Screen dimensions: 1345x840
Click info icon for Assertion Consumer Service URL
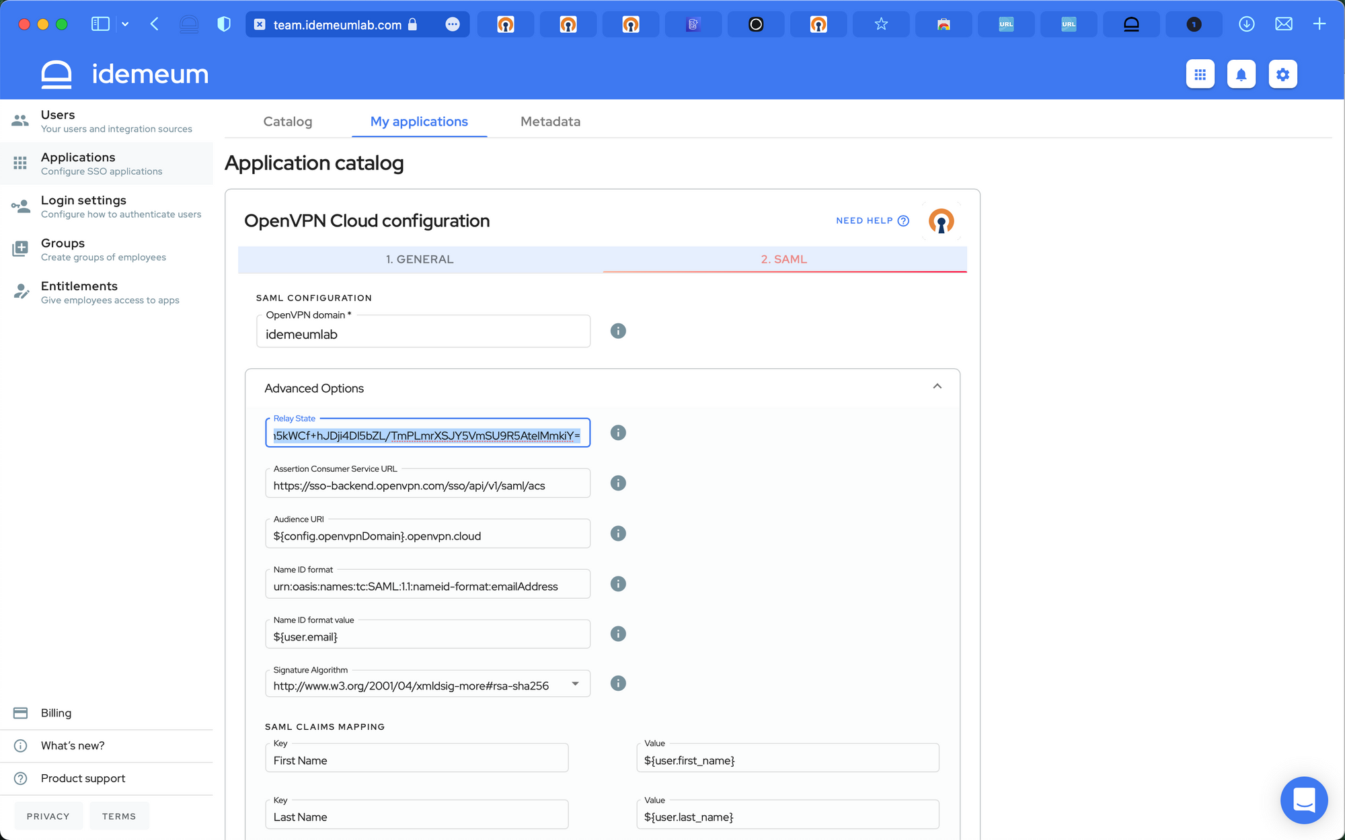click(618, 483)
